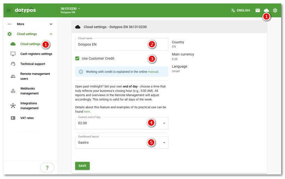
Task: Expand More section with chevron
Action: pyautogui.click(x=51, y=24)
